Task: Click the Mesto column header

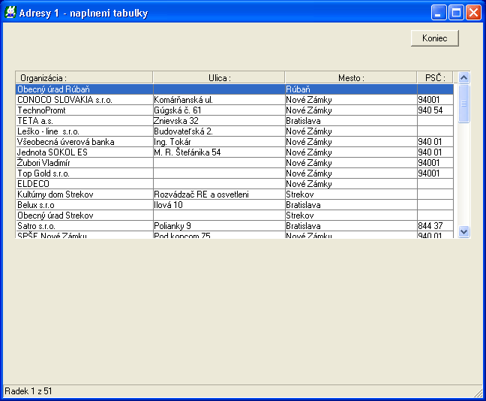Action: [350, 77]
